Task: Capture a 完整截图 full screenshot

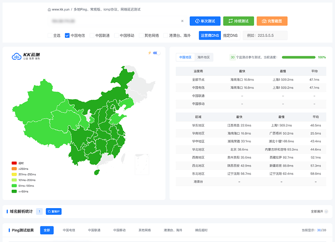Action: click(x=272, y=21)
